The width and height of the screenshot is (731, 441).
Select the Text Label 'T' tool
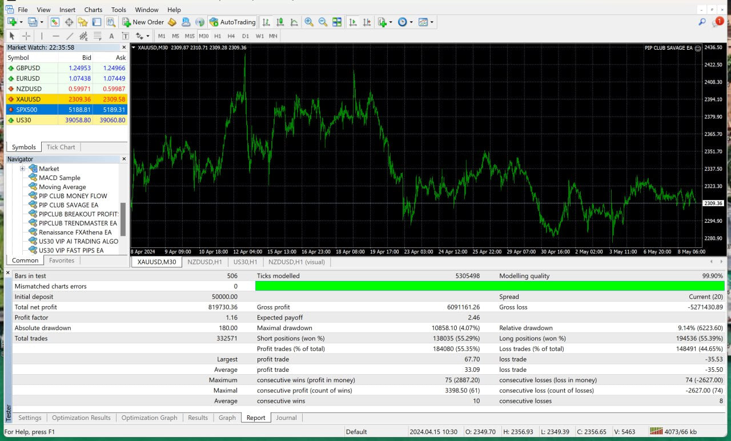[125, 36]
